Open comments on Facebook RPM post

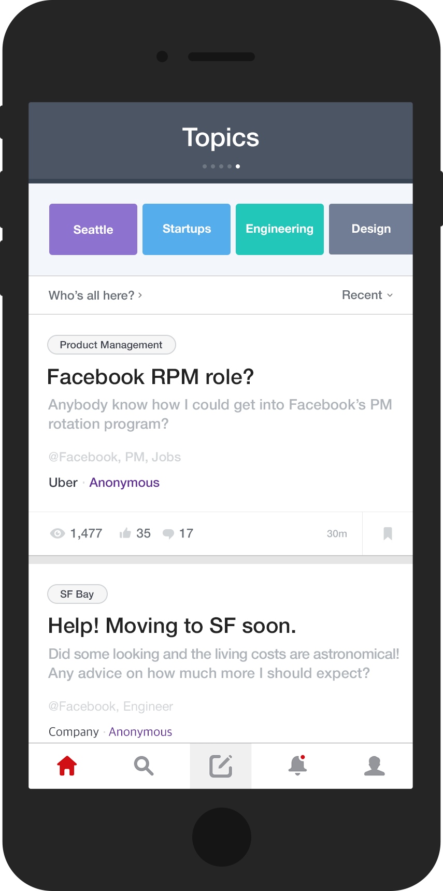(x=168, y=533)
